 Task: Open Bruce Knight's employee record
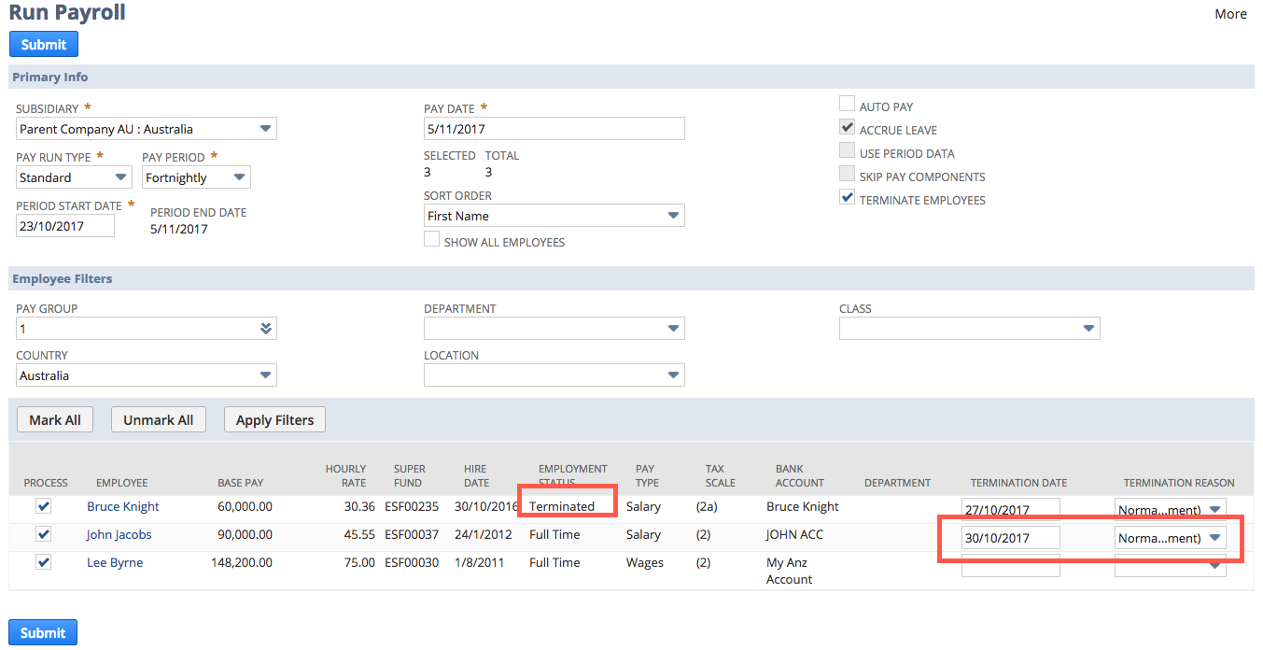[x=122, y=506]
